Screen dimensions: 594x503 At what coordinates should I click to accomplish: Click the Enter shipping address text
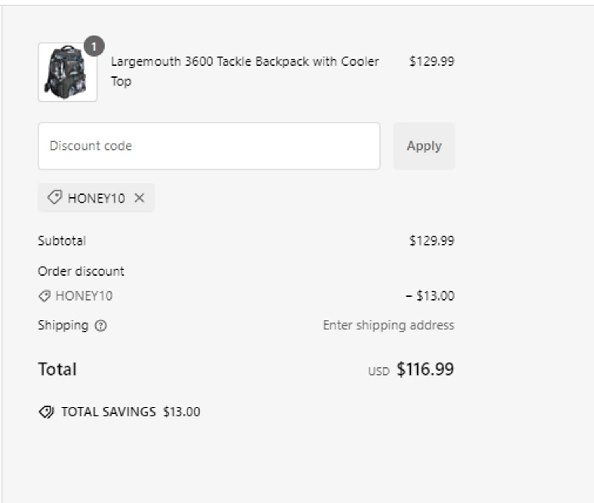(x=388, y=325)
